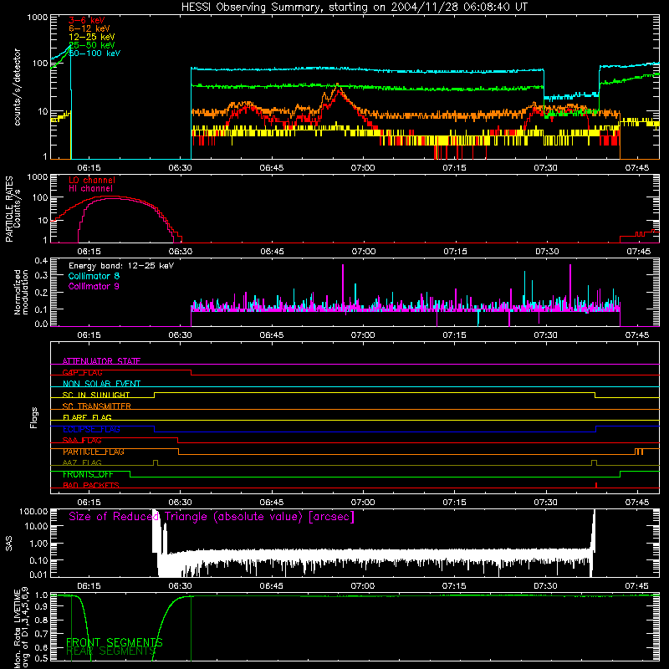Click the FRONT SEGMENTS legend label
This screenshot has height=669, width=669.
click(x=114, y=642)
